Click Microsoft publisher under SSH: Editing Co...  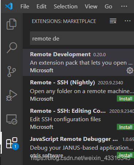click(x=42, y=127)
